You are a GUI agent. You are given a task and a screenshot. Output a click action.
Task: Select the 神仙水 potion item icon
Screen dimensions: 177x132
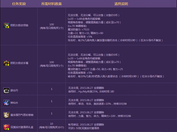click(6, 103)
